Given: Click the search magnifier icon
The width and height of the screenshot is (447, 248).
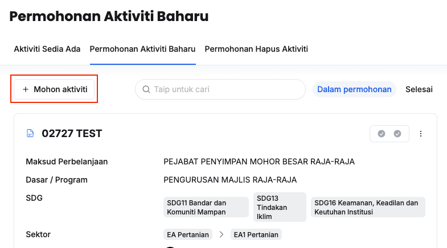Looking at the screenshot, I should pos(146,89).
